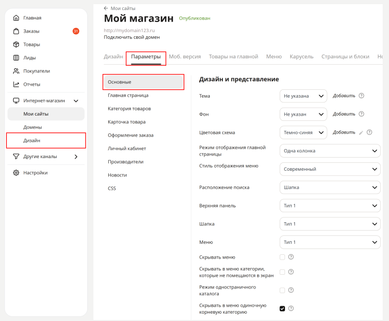Open Мои сайты in sidebar
The width and height of the screenshot is (389, 321).
pos(46,114)
